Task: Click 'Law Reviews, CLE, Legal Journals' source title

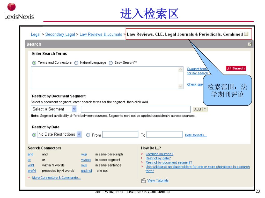Action: click(185, 34)
